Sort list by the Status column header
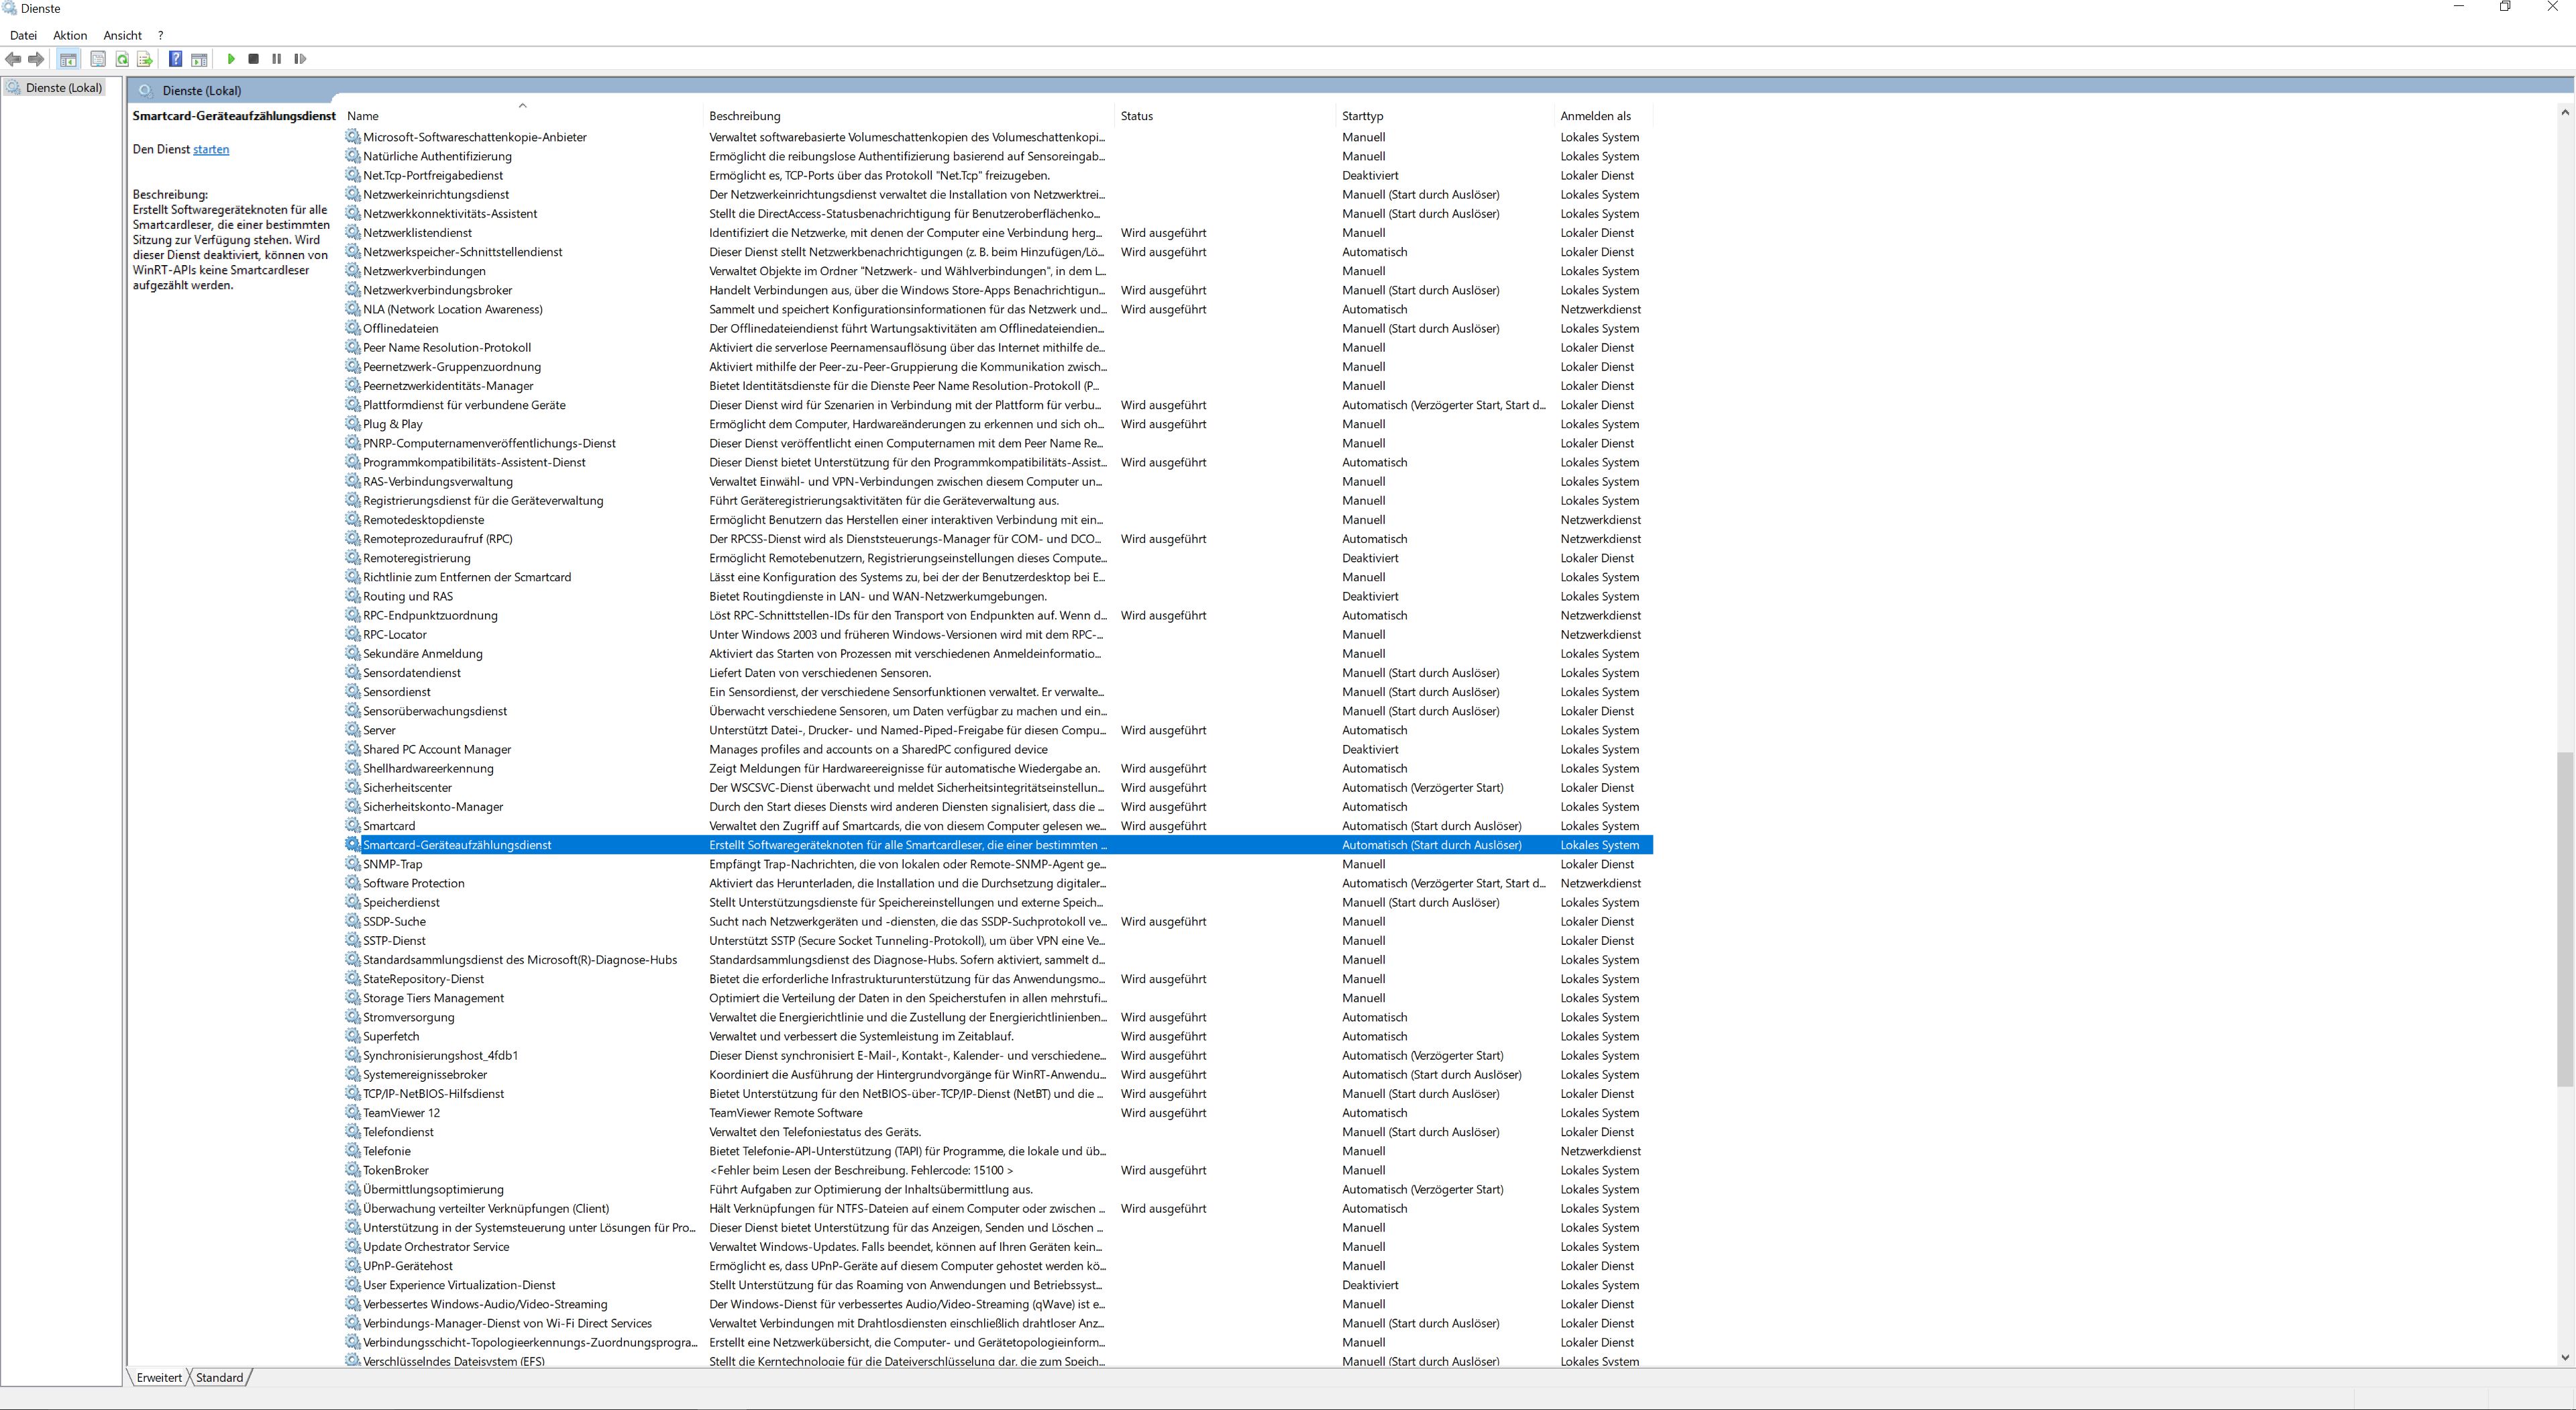 click(x=1136, y=116)
